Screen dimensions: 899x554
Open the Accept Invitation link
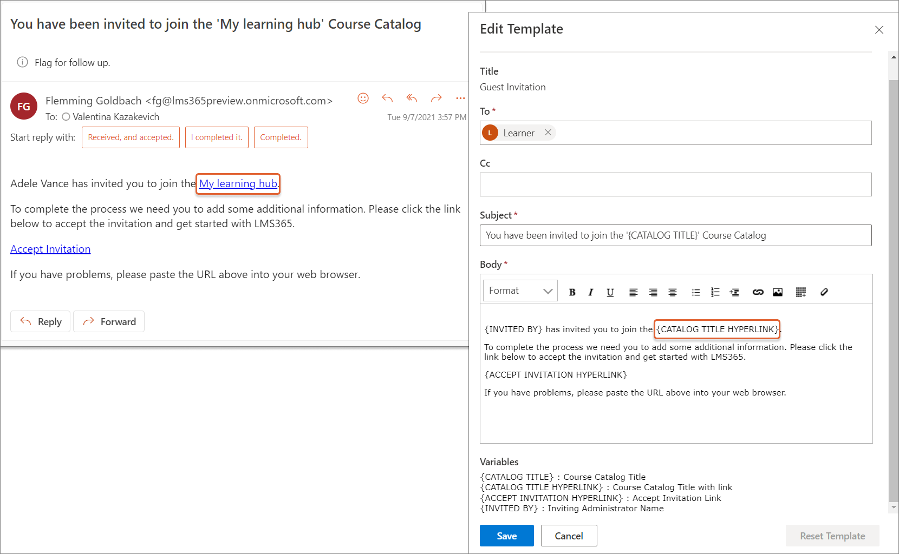click(50, 249)
